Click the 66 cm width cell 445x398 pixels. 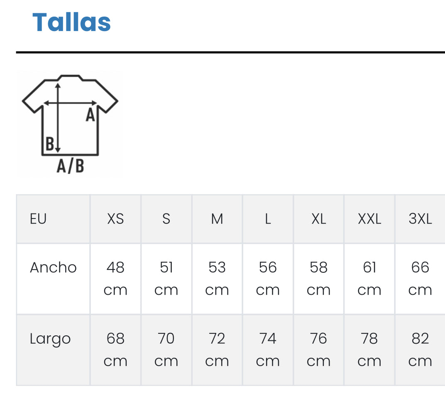[x=420, y=279]
